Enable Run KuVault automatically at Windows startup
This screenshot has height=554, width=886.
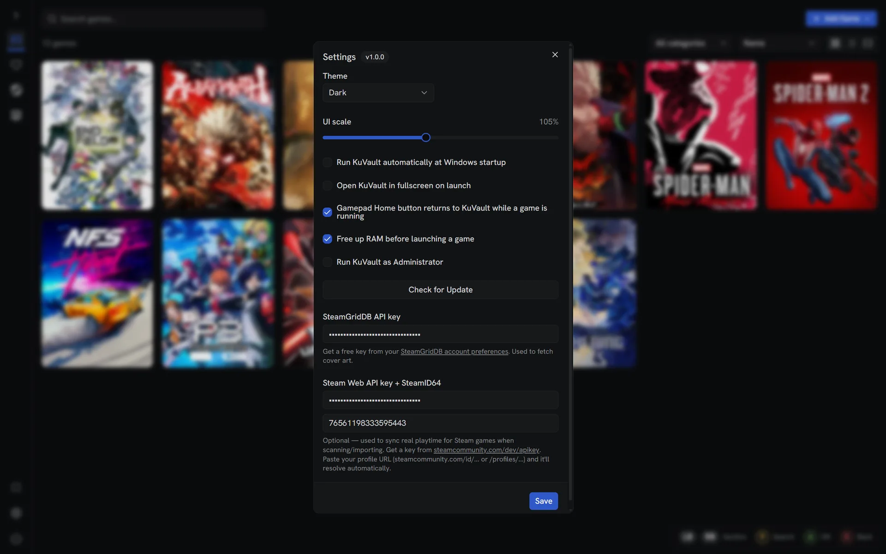tap(327, 163)
